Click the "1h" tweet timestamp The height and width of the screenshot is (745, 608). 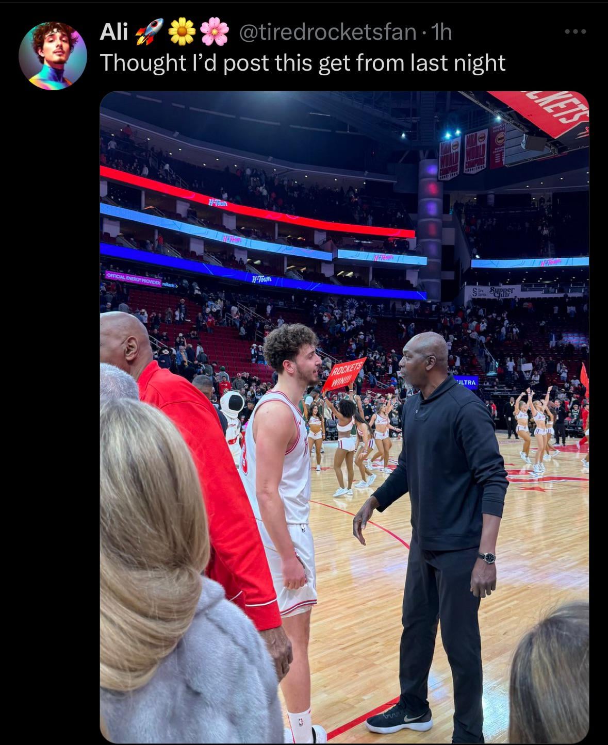(x=441, y=32)
